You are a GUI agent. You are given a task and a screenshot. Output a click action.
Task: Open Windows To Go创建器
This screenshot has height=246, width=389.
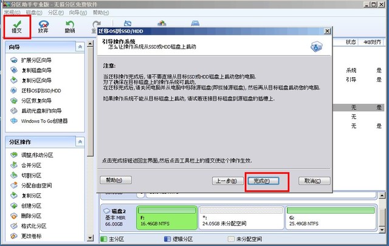click(44, 121)
